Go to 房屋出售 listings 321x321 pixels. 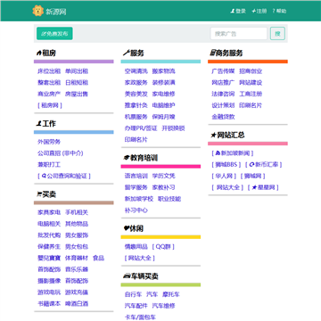coord(77,95)
